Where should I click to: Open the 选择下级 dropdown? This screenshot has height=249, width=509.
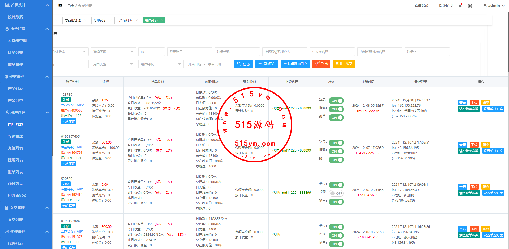(x=113, y=52)
